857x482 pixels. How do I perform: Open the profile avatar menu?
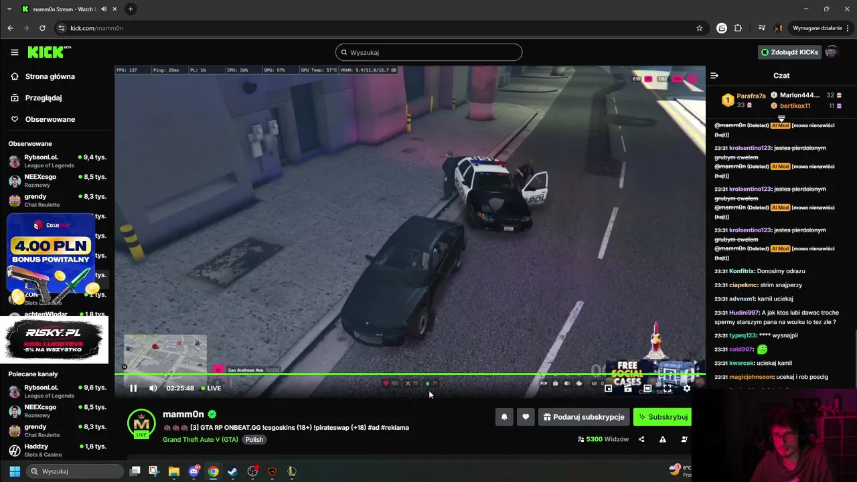tap(832, 52)
